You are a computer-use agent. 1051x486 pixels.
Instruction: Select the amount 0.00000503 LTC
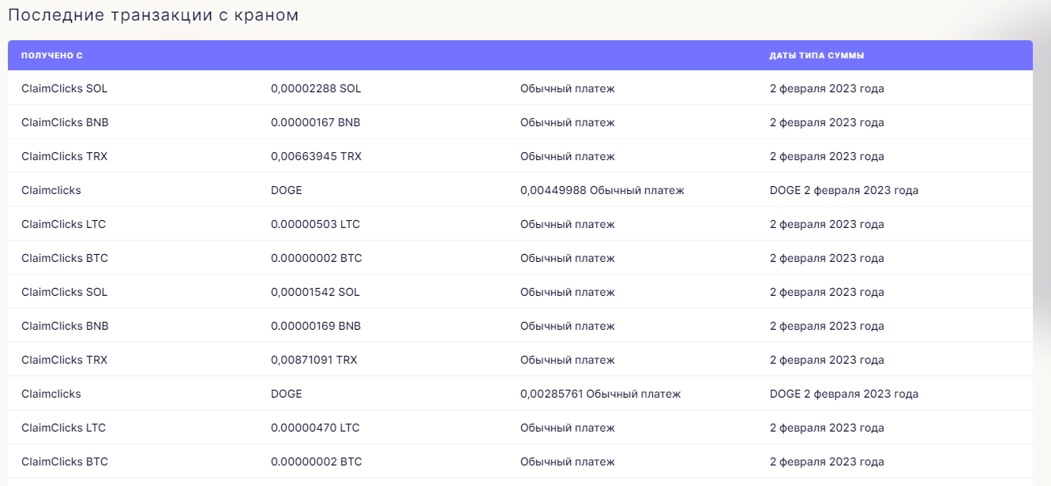(315, 224)
